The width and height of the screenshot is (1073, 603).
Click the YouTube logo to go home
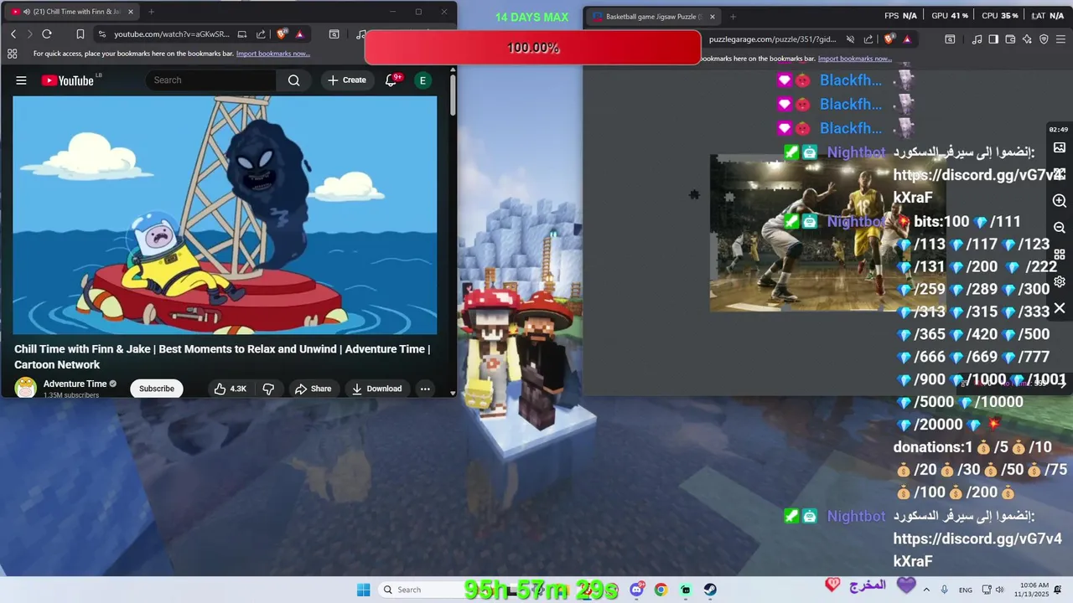coord(68,80)
